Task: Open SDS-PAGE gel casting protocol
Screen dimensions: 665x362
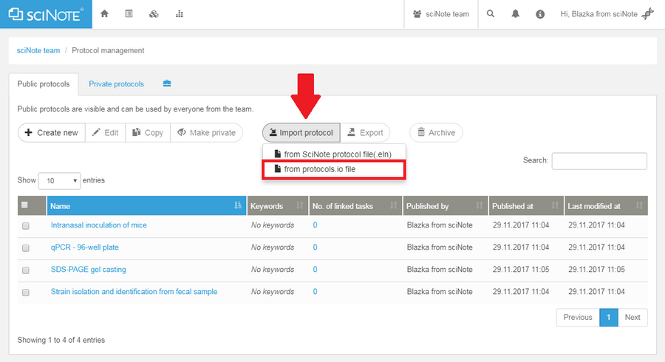Action: pyautogui.click(x=88, y=269)
